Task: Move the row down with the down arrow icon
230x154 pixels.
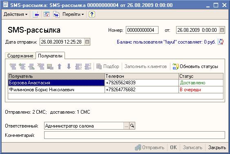Action: pos(69,66)
